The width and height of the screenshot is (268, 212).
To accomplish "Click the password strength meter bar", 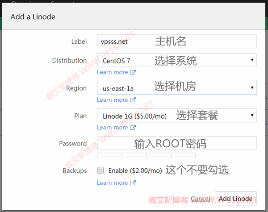I will pyautogui.click(x=146, y=155).
